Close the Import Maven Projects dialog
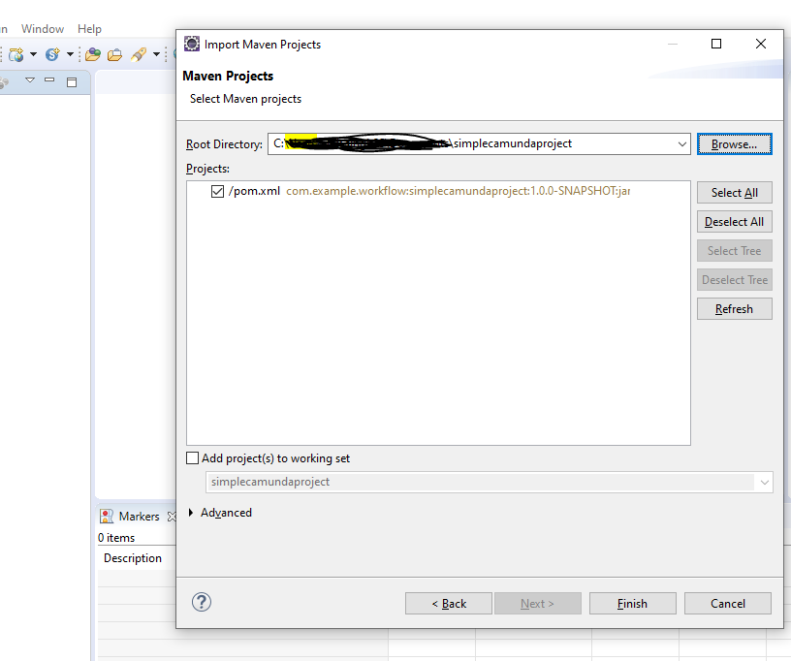The height and width of the screenshot is (661, 791). click(x=761, y=44)
